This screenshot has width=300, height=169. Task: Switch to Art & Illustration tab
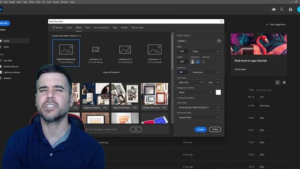[x=101, y=28]
